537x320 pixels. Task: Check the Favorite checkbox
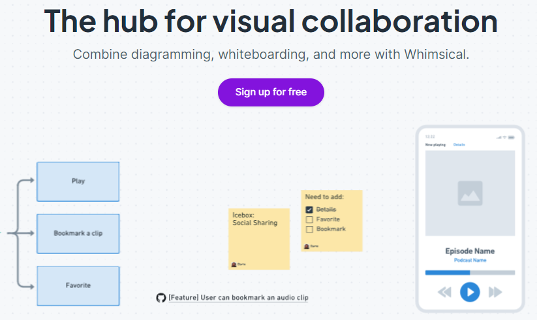point(309,219)
